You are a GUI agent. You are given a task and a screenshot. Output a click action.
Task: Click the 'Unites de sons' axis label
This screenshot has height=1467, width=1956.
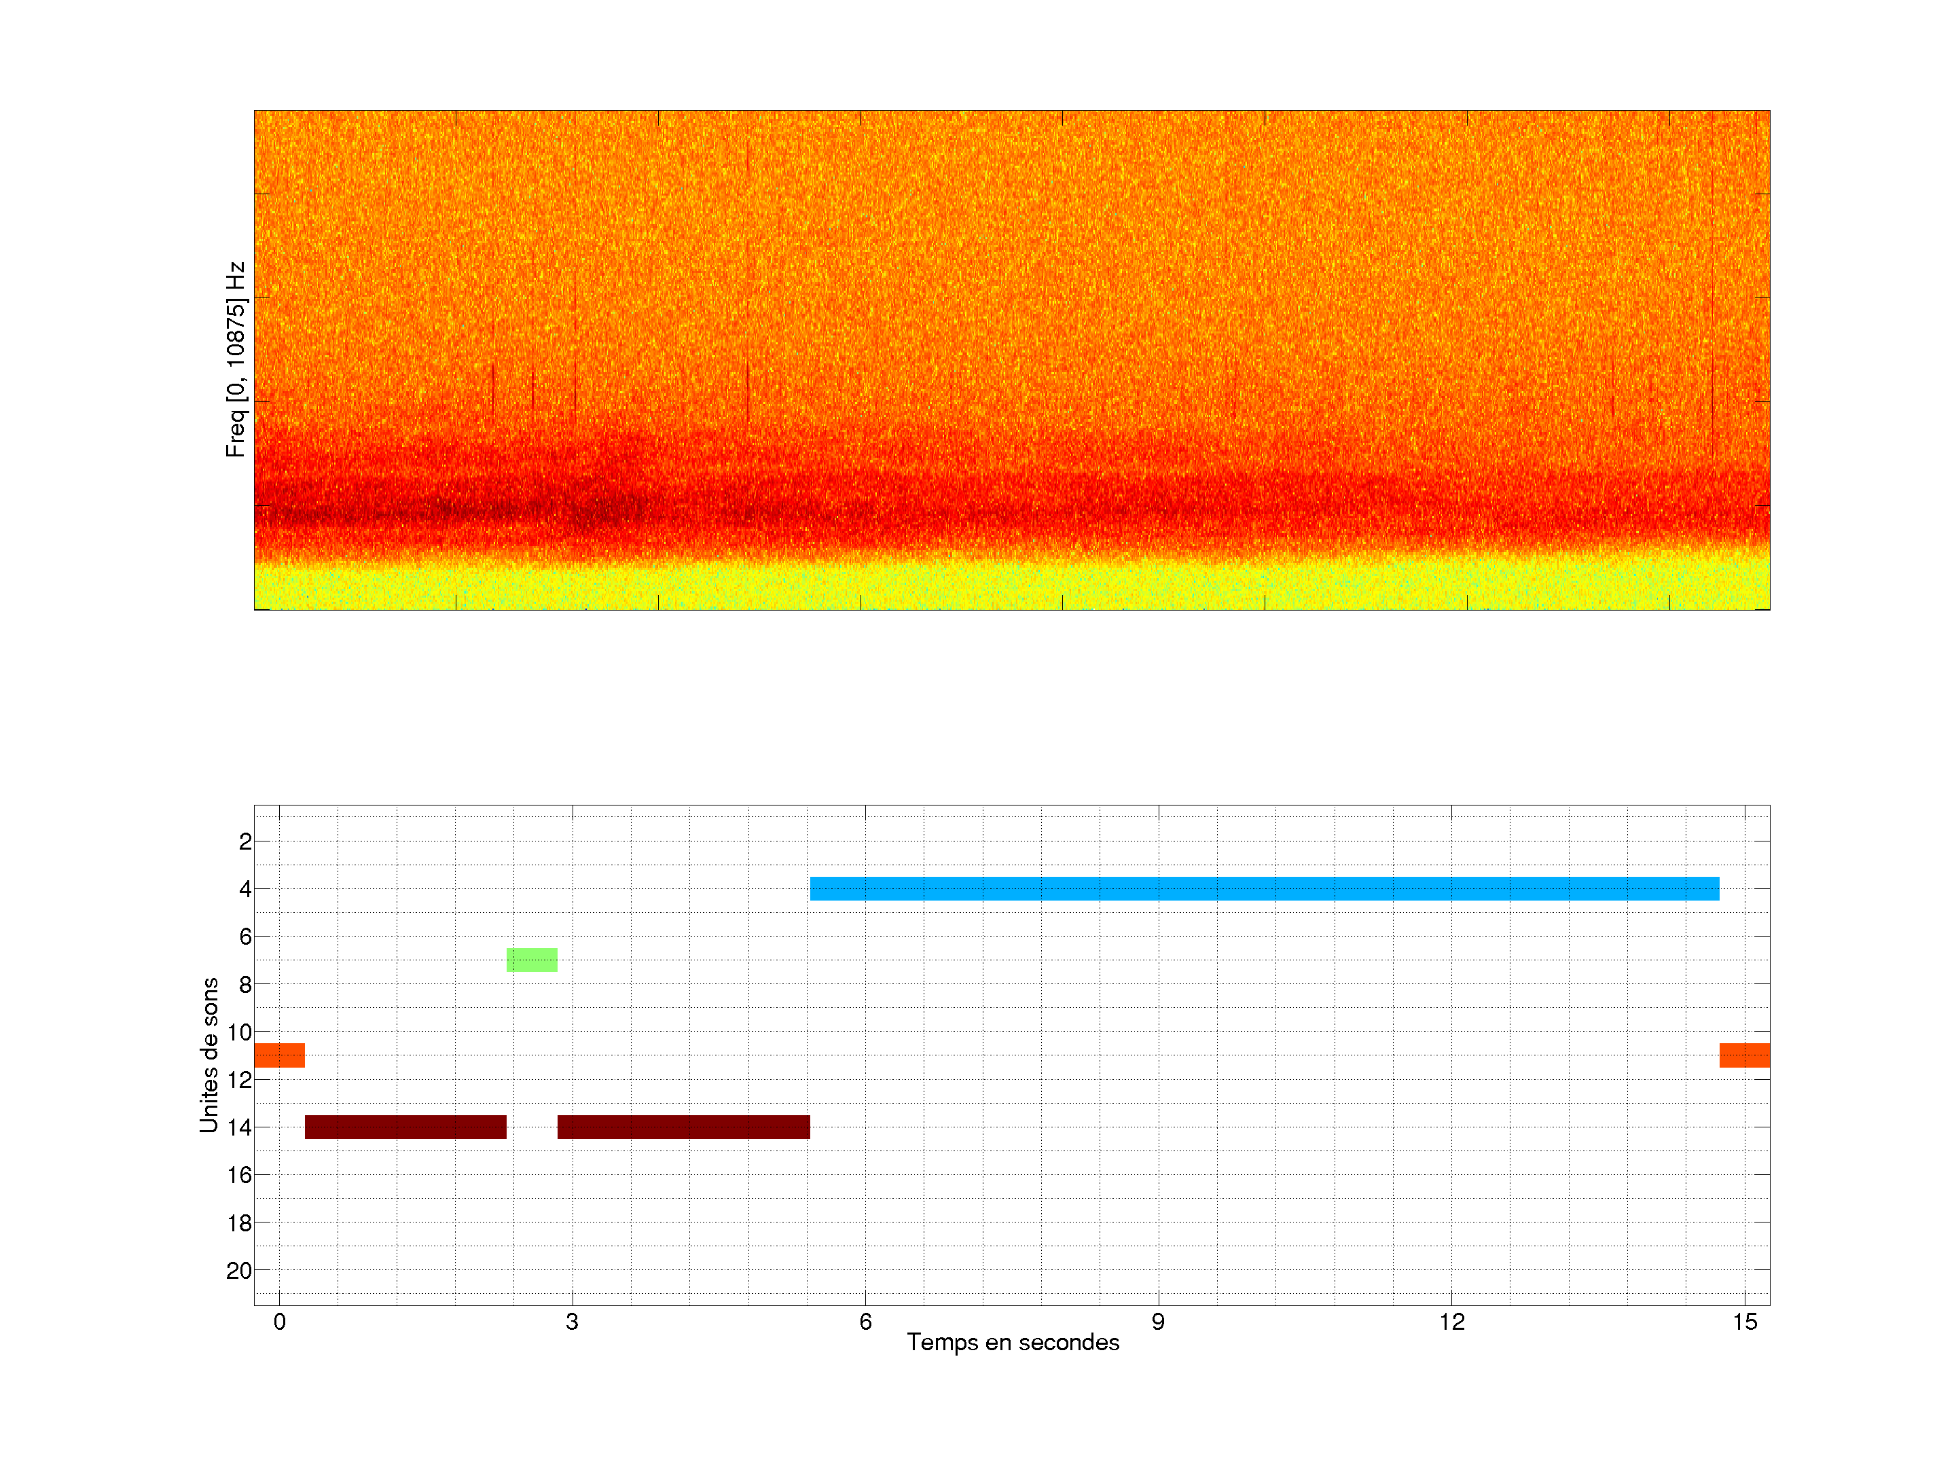(x=209, y=1055)
